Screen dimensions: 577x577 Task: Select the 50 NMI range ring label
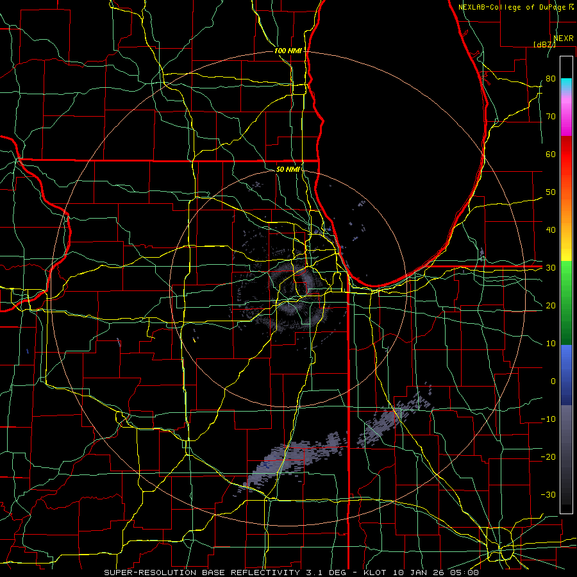288,169
